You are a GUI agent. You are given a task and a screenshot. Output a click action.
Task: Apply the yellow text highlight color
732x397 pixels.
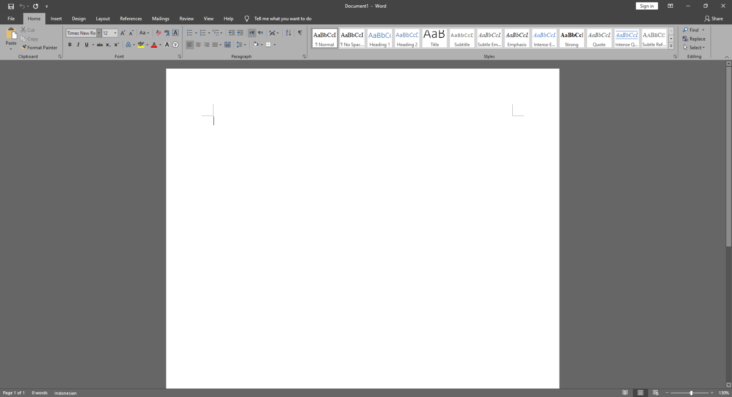click(141, 45)
